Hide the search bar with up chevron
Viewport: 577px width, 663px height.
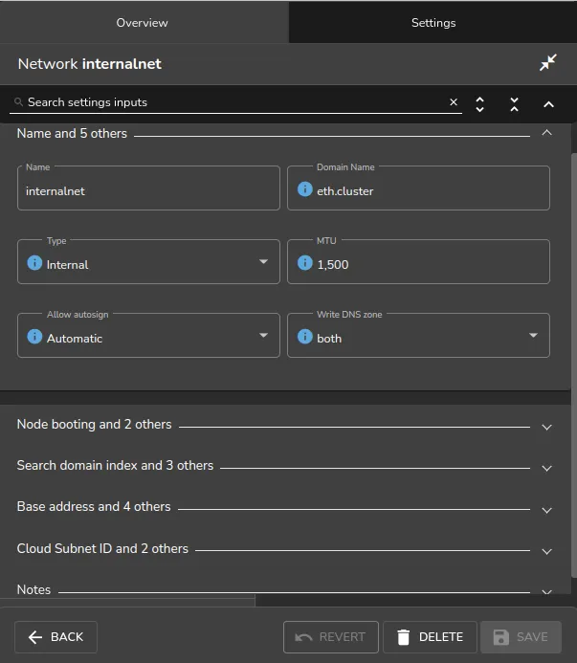click(548, 104)
